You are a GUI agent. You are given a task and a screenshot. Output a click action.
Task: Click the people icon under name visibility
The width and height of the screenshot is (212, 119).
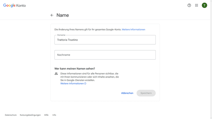point(56,74)
